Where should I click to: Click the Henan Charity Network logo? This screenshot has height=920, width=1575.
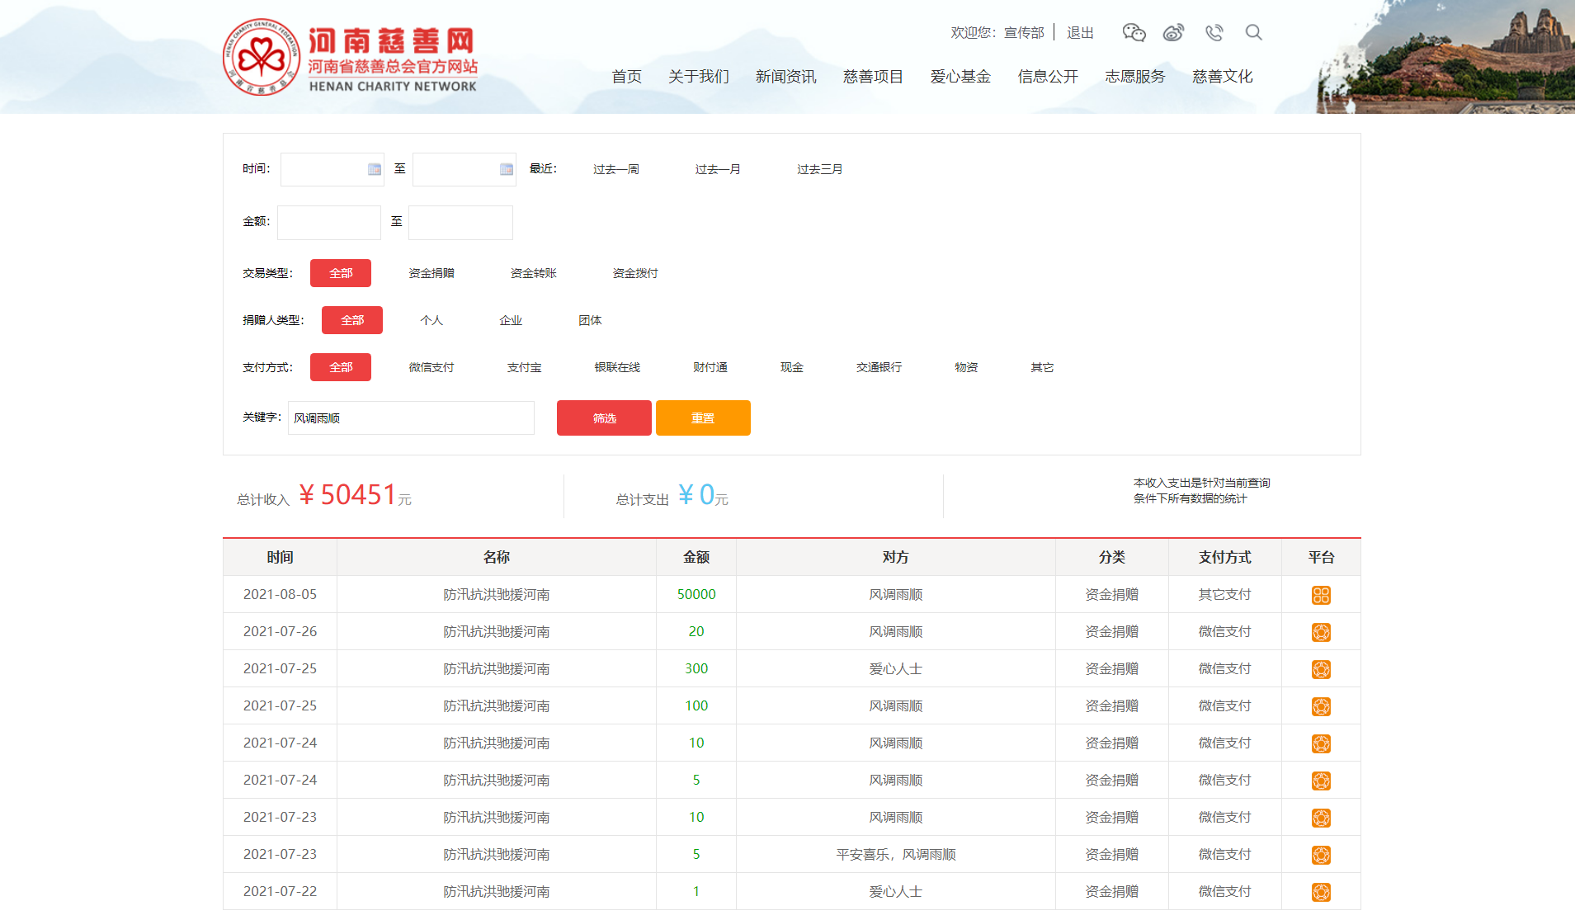click(x=350, y=58)
